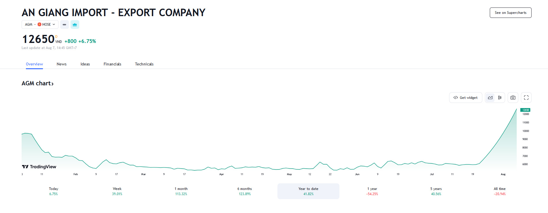548x213 pixels.
Task: Switch to the candlestick chart style icon
Action: 500,98
